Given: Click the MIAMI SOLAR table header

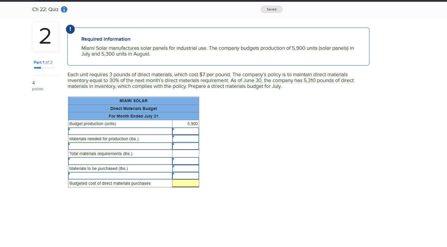Looking at the screenshot, I should point(133,101).
